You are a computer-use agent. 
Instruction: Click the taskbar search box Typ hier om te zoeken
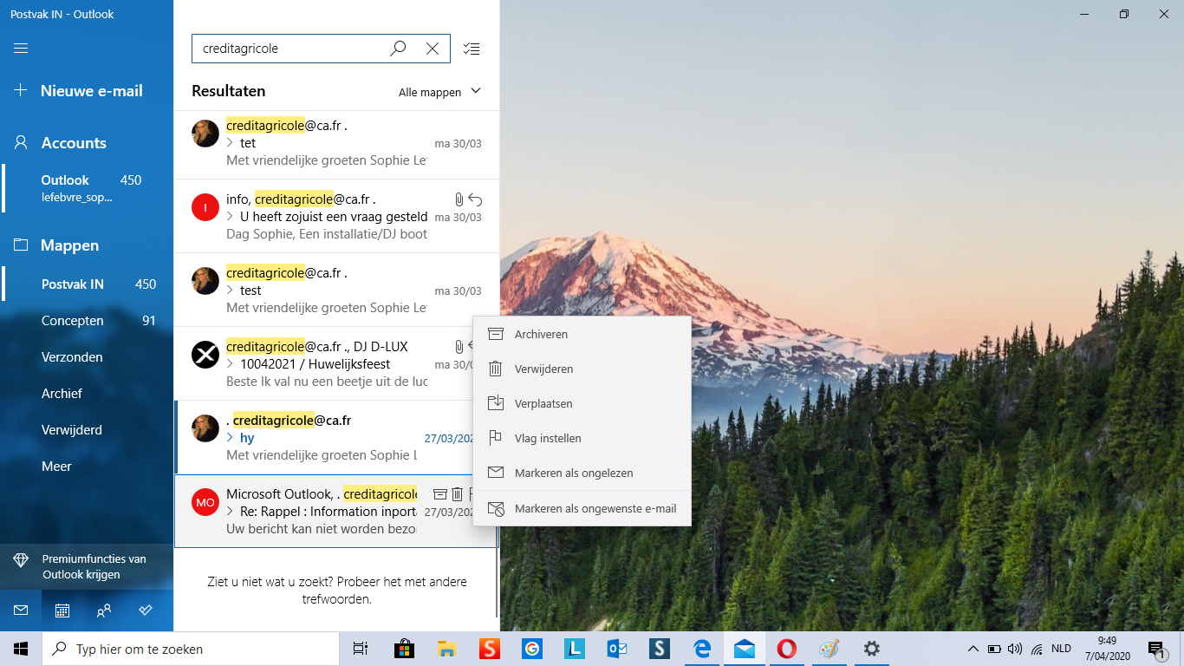pyautogui.click(x=191, y=649)
